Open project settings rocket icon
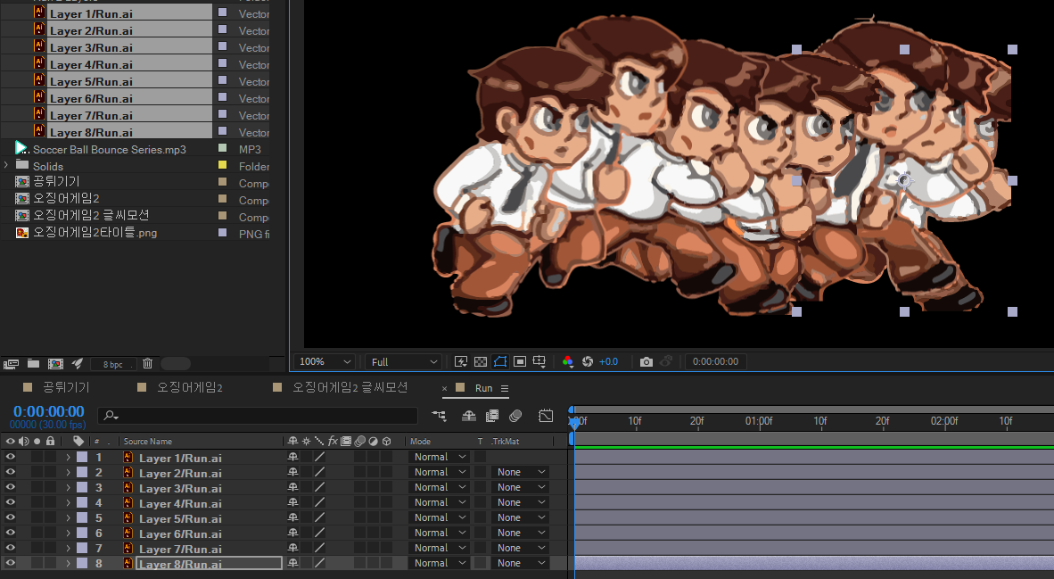The height and width of the screenshot is (579, 1054). click(78, 364)
